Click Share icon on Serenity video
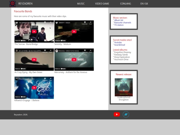Image resolution: width=180 pixels, height=135 pixels. pos(90,23)
